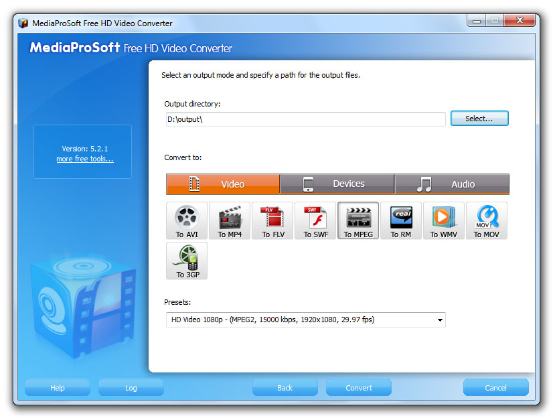Click the Select... output directory button
Screen dimensions: 555x418
tap(479, 119)
